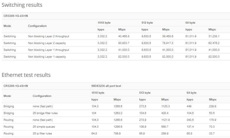Click the 1263.0 Mbps bridging value
This screenshot has height=138, width=230.
118,113
